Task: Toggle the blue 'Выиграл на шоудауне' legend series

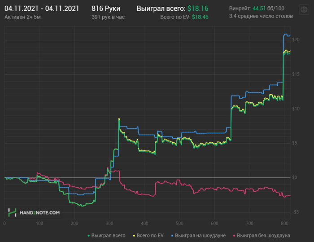Action: [198, 235]
